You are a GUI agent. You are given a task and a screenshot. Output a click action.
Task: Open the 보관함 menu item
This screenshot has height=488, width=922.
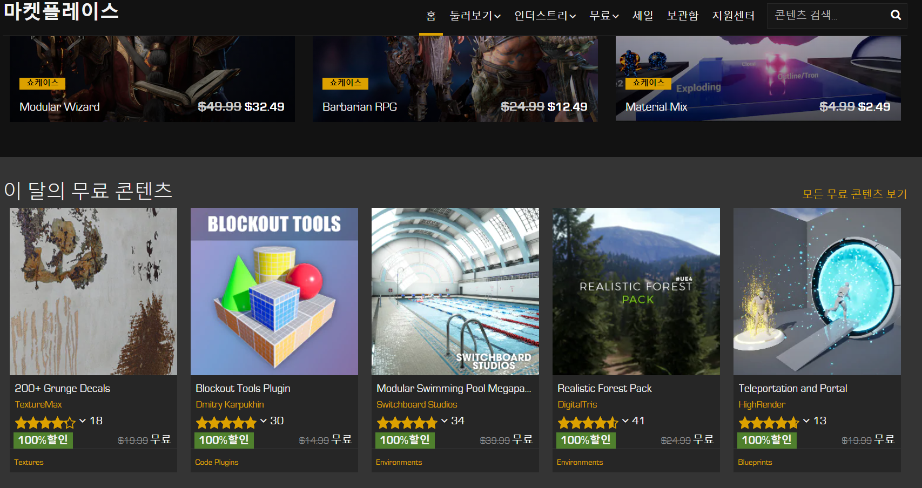click(x=683, y=16)
